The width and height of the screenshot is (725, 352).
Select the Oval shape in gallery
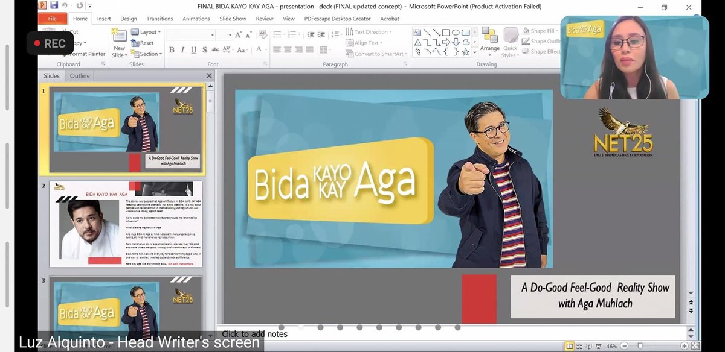point(456,33)
